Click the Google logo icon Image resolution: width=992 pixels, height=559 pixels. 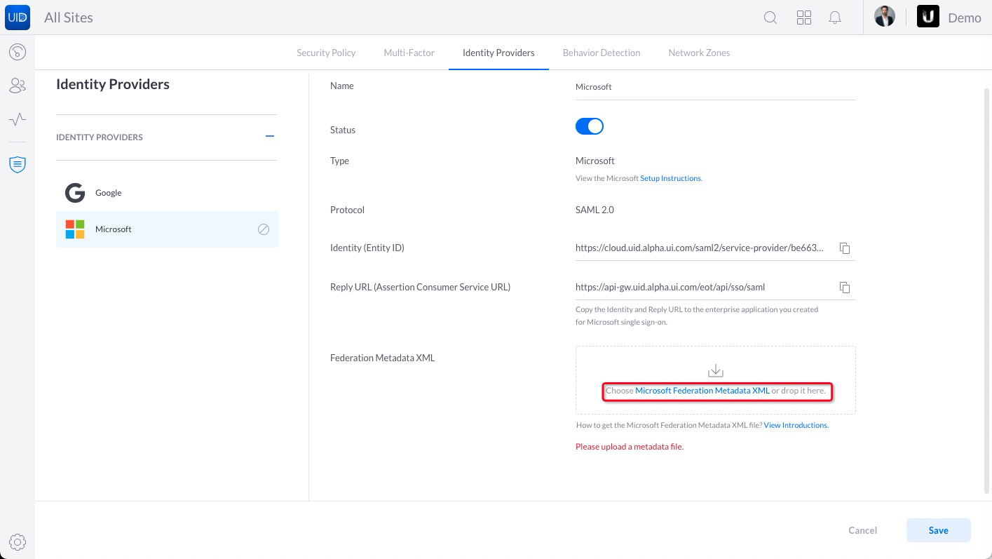tap(75, 193)
